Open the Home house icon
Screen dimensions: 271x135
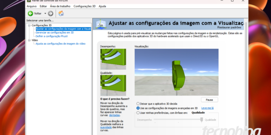click(x=61, y=13)
